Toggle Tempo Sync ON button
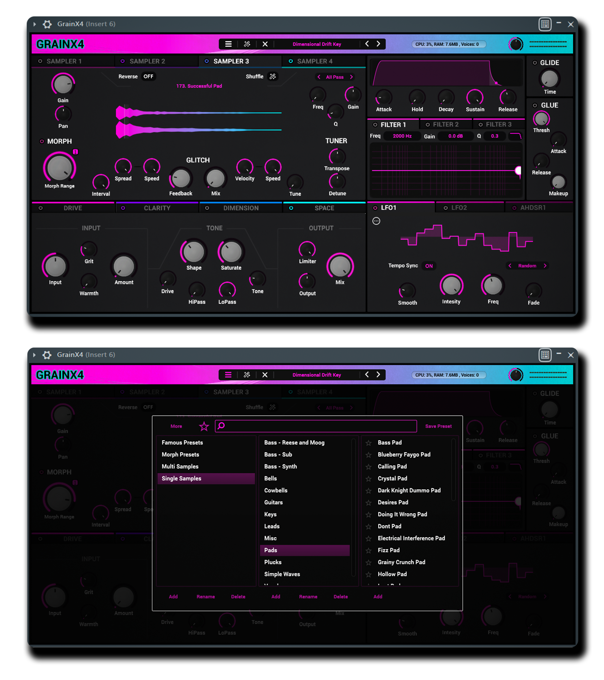Viewport: 604px width, 680px height. tap(429, 266)
